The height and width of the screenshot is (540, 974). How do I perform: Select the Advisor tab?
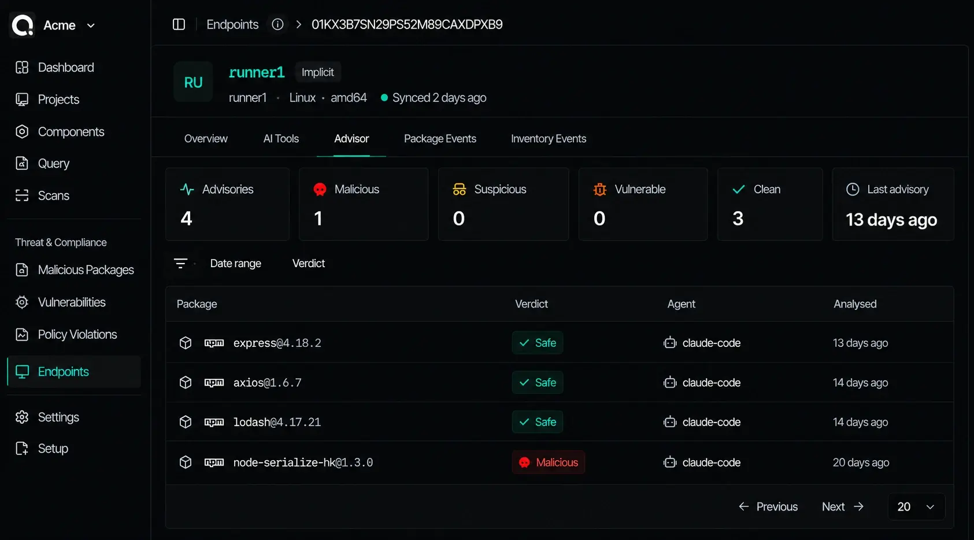click(x=351, y=139)
